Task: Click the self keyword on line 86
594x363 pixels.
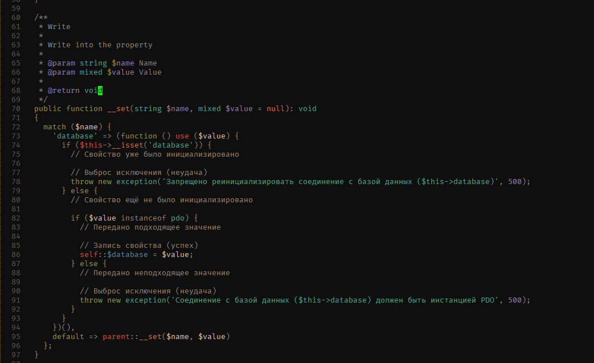Action: pyautogui.click(x=89, y=255)
